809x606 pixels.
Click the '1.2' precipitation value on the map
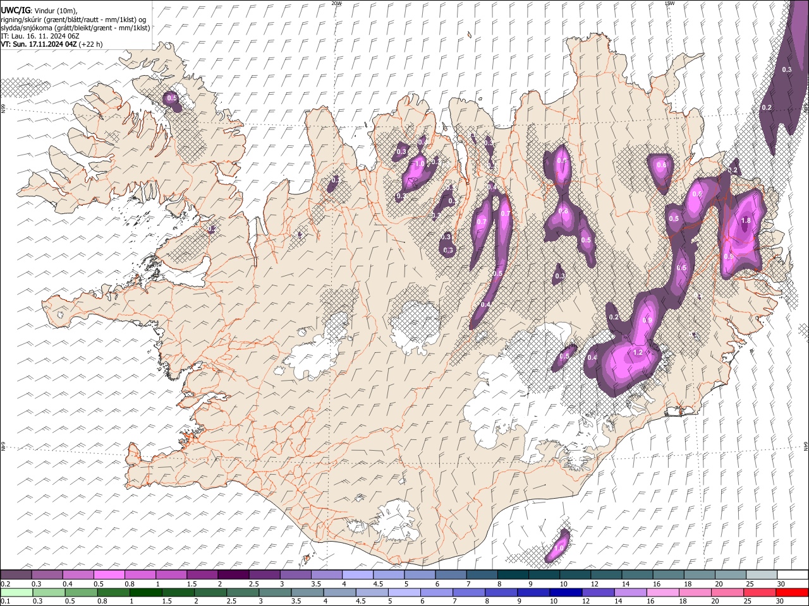pos(638,352)
